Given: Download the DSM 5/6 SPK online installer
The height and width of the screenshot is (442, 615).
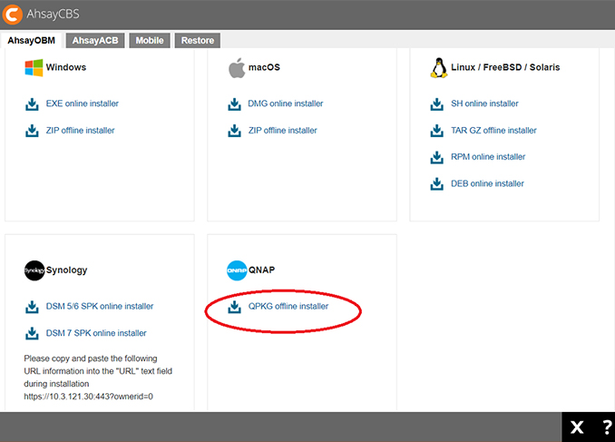Looking at the screenshot, I should pyautogui.click(x=100, y=307).
